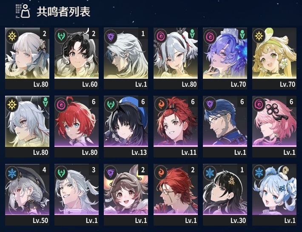Click the green figure badge on the Lv.80 horned character

tap(46, 102)
